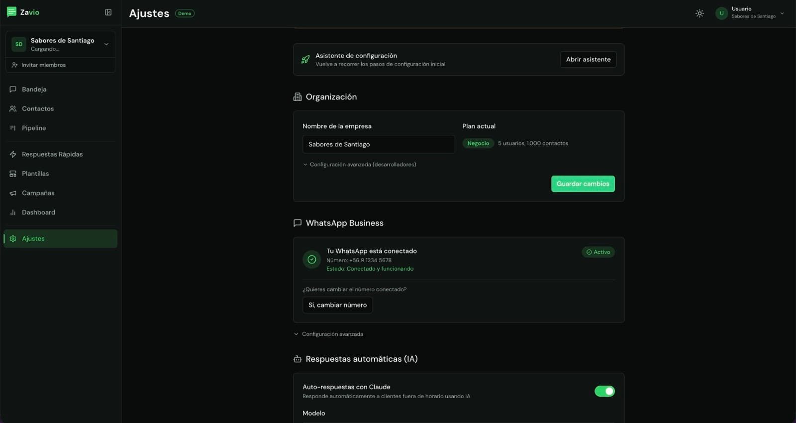Open Pipeline section
The height and width of the screenshot is (423, 796).
click(x=60, y=128)
